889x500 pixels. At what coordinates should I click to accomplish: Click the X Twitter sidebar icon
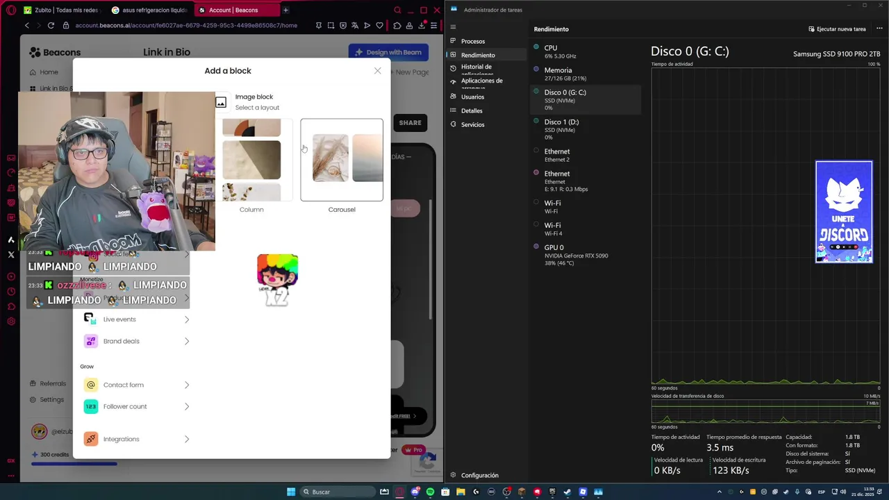coord(10,255)
